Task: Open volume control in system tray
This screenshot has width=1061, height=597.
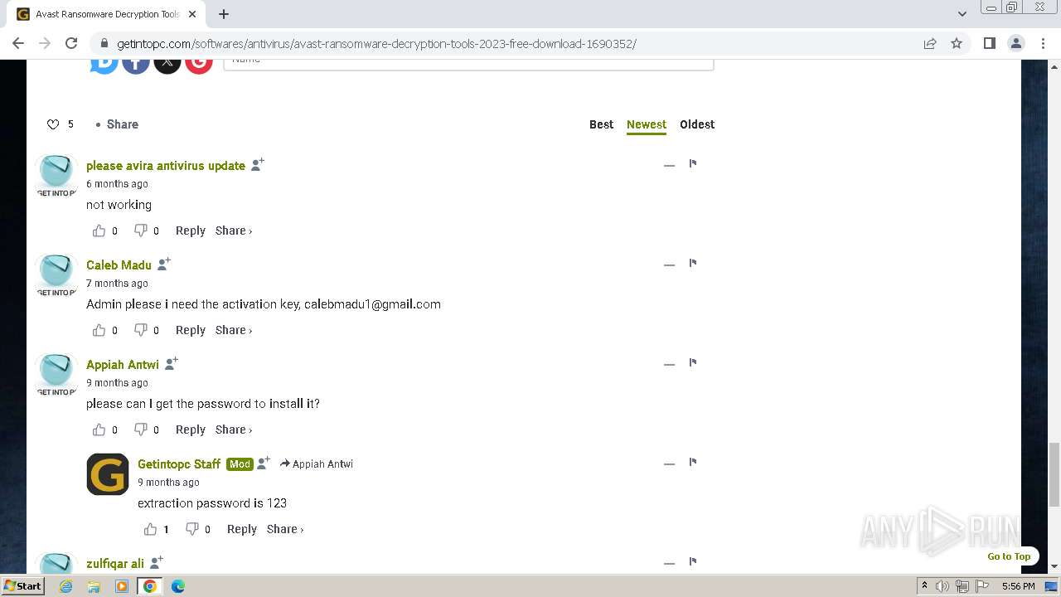Action: tap(942, 586)
